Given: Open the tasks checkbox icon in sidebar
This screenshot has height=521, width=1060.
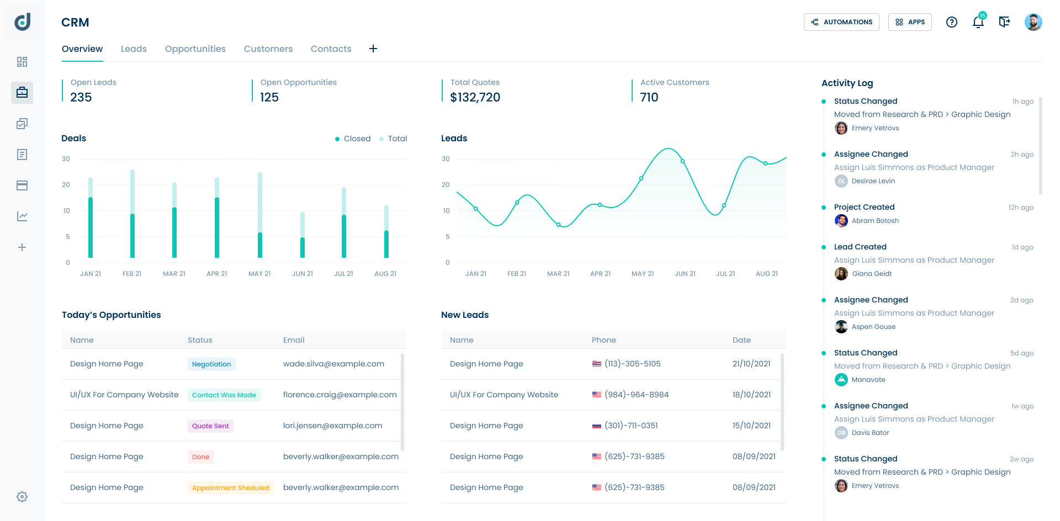Looking at the screenshot, I should [x=22, y=124].
